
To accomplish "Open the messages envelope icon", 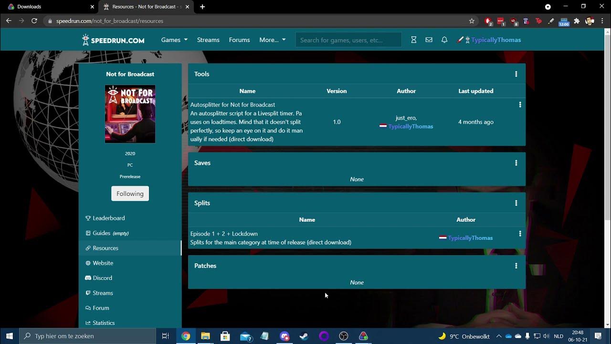I will 429,40.
